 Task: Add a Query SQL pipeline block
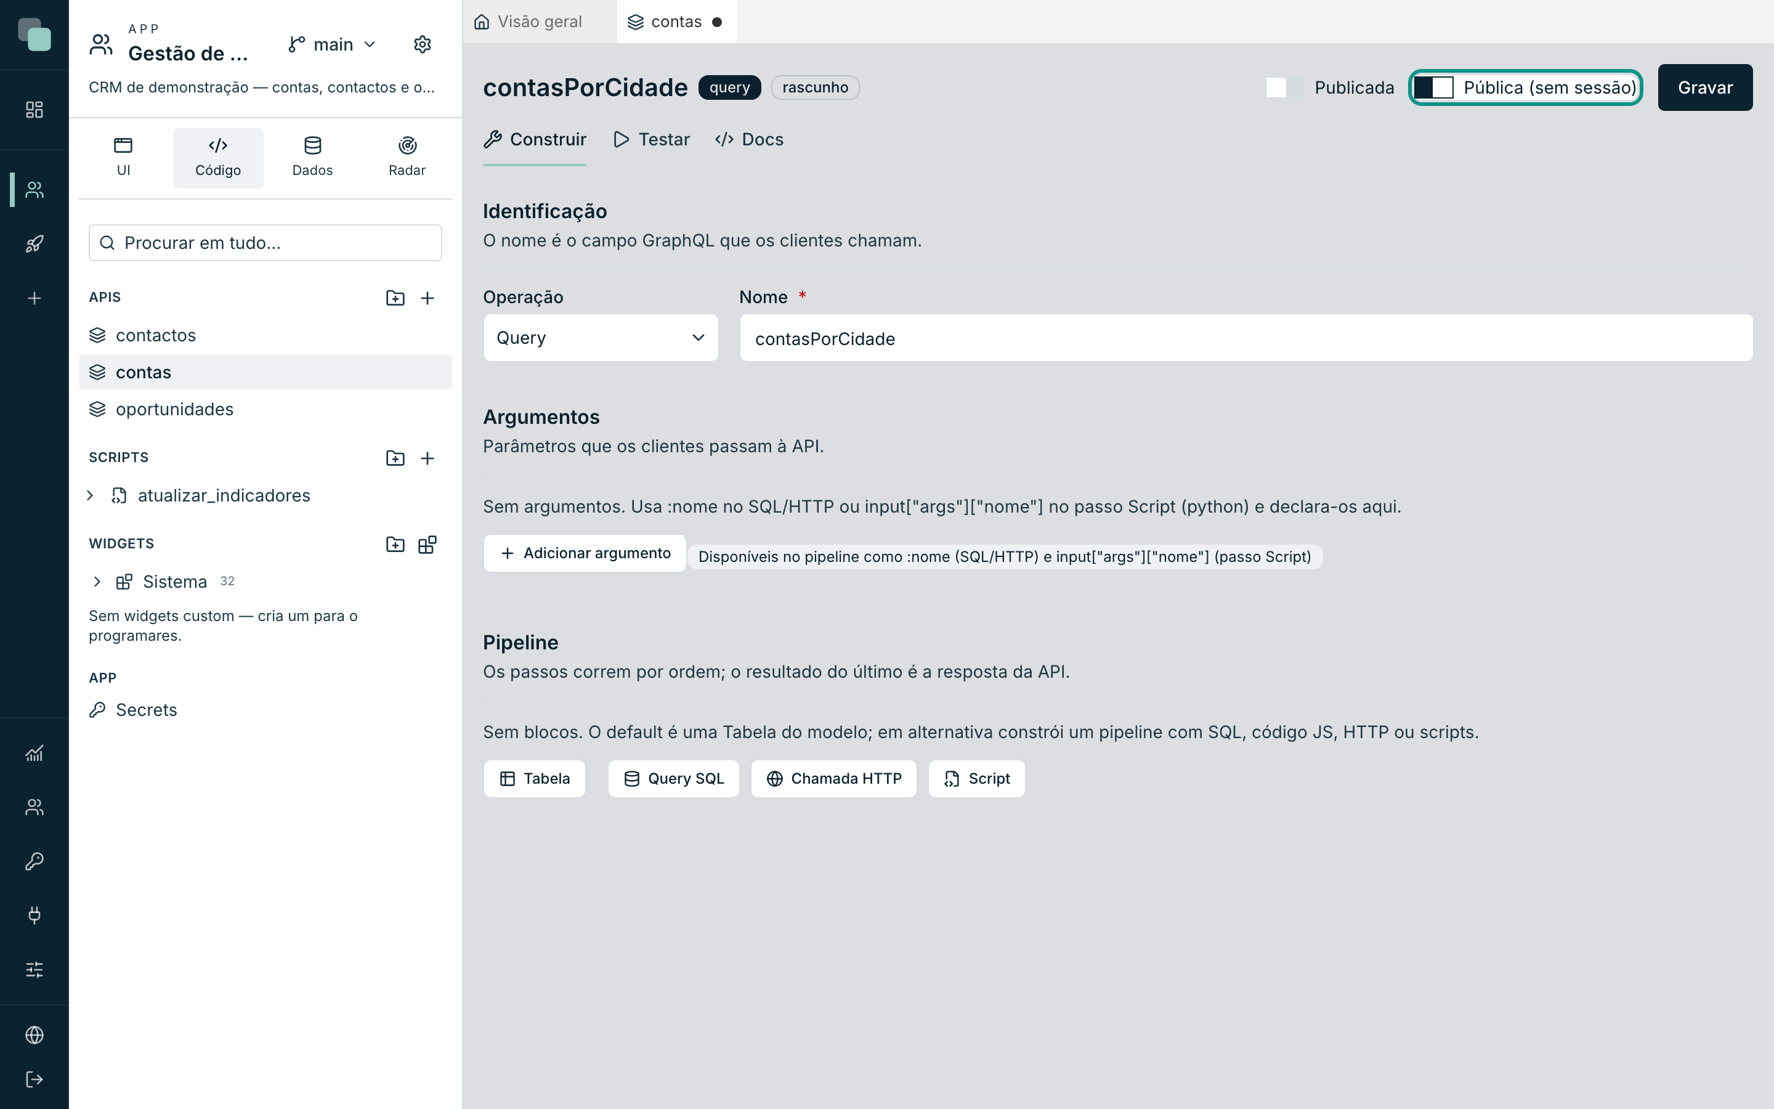[673, 778]
